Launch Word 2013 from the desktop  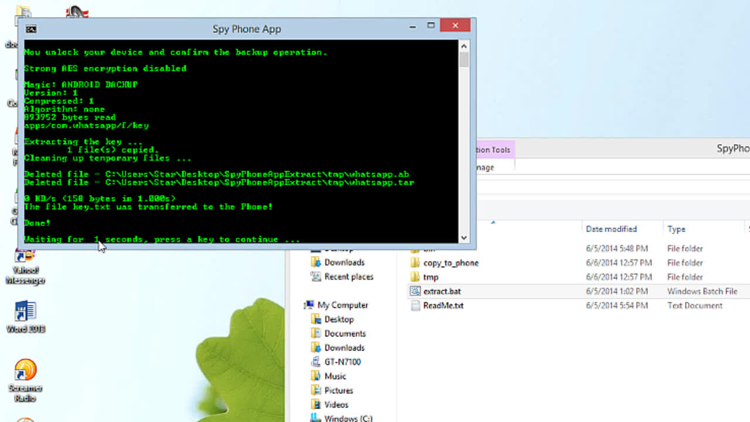pos(25,316)
